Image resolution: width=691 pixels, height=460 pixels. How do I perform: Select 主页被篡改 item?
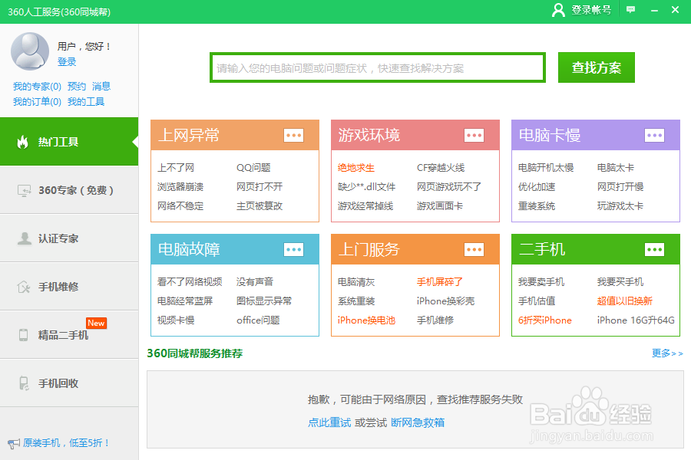tap(260, 206)
